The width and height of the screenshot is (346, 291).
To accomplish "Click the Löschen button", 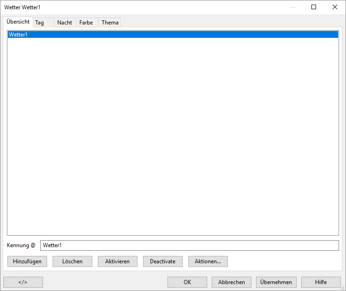I will (72, 261).
